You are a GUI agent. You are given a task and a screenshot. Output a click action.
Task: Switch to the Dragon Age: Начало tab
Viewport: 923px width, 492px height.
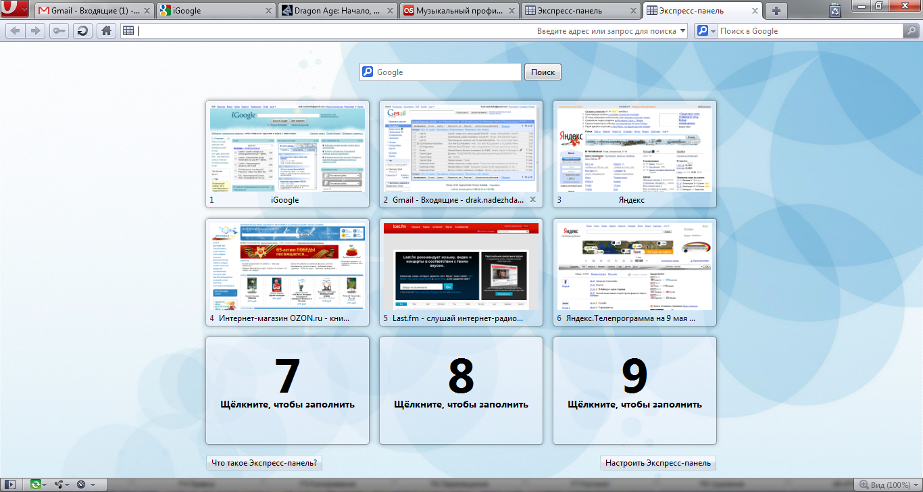coord(336,11)
